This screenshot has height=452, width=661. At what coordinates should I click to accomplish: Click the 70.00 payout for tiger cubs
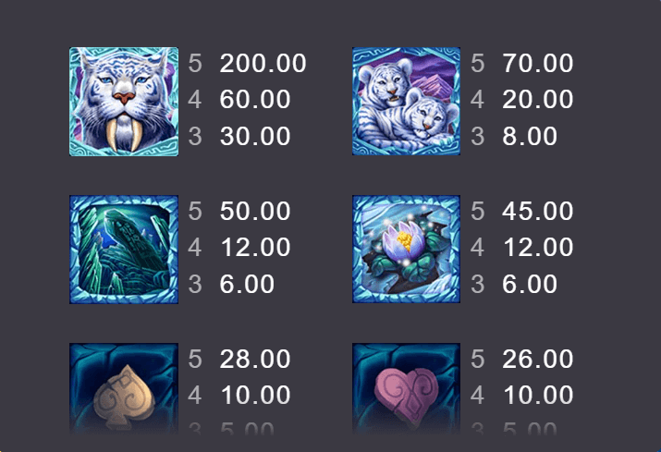(x=537, y=63)
